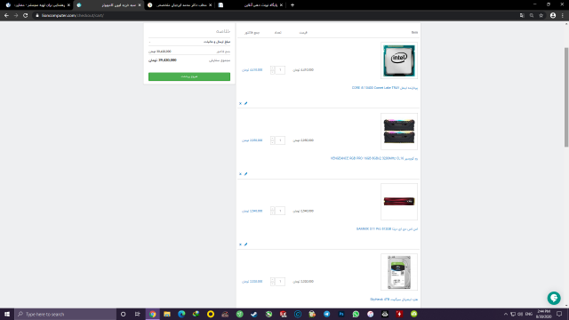The height and width of the screenshot is (320, 569).
Task: Open the Vengeance RGB Pro 16GB product link
Action: pyautogui.click(x=373, y=158)
